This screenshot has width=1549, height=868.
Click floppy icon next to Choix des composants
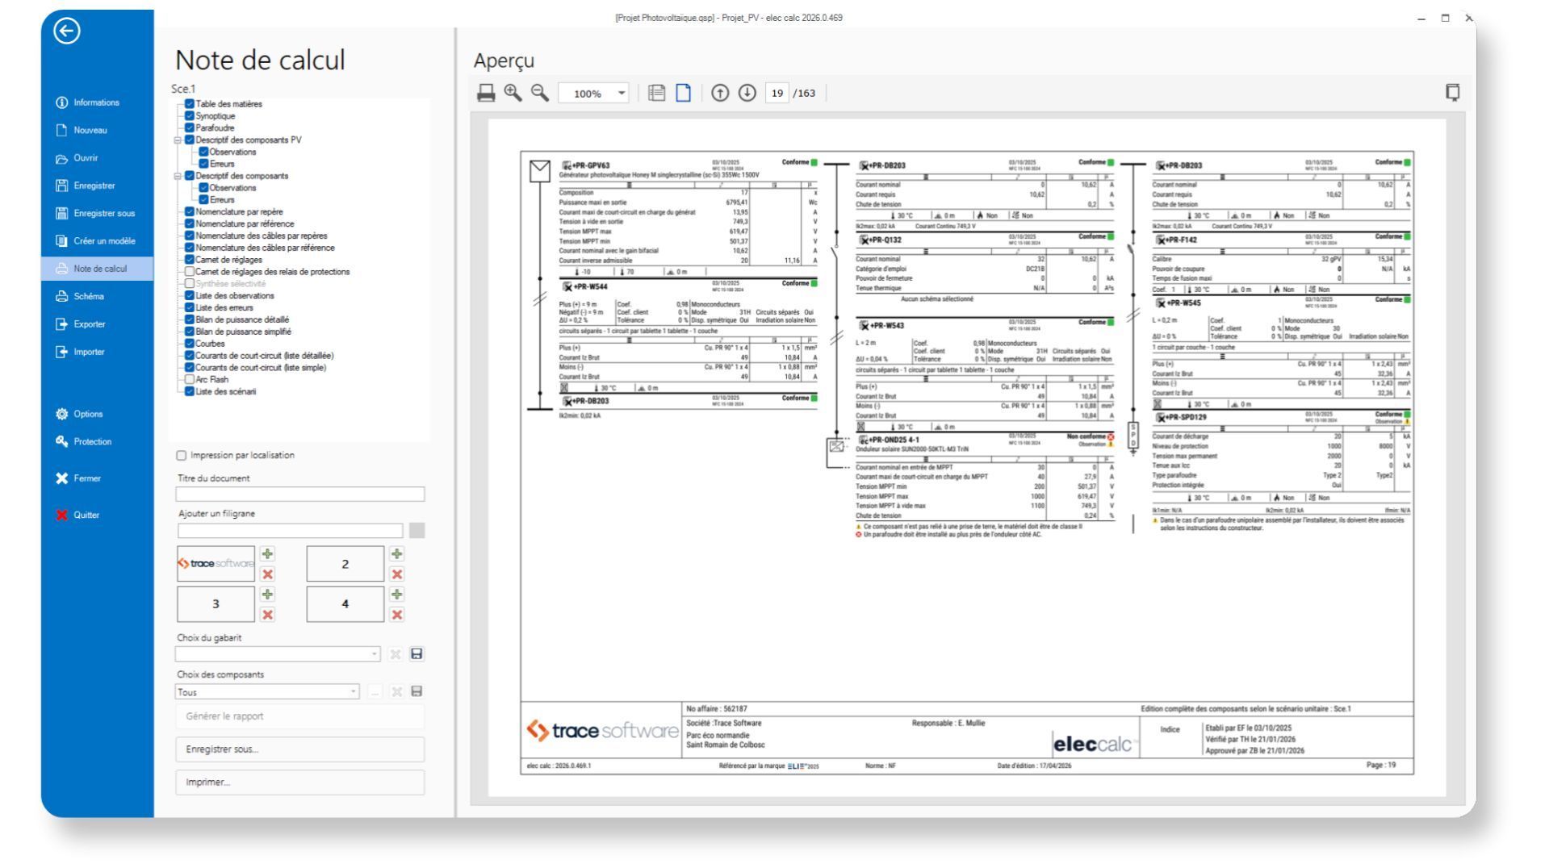[417, 692]
